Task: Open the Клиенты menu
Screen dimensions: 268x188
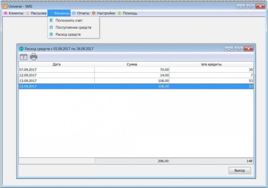Action: (13, 13)
